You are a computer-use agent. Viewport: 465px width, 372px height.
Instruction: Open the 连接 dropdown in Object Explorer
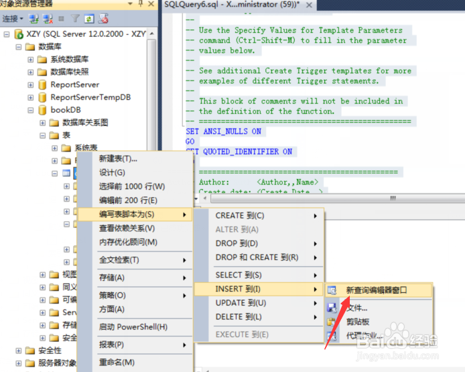click(13, 19)
